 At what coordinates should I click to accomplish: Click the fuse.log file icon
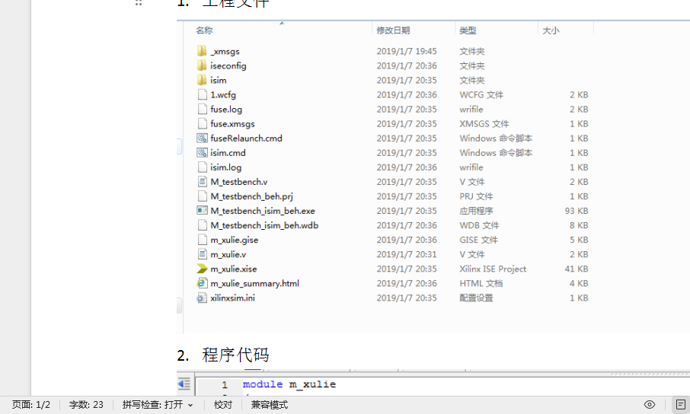click(x=202, y=109)
